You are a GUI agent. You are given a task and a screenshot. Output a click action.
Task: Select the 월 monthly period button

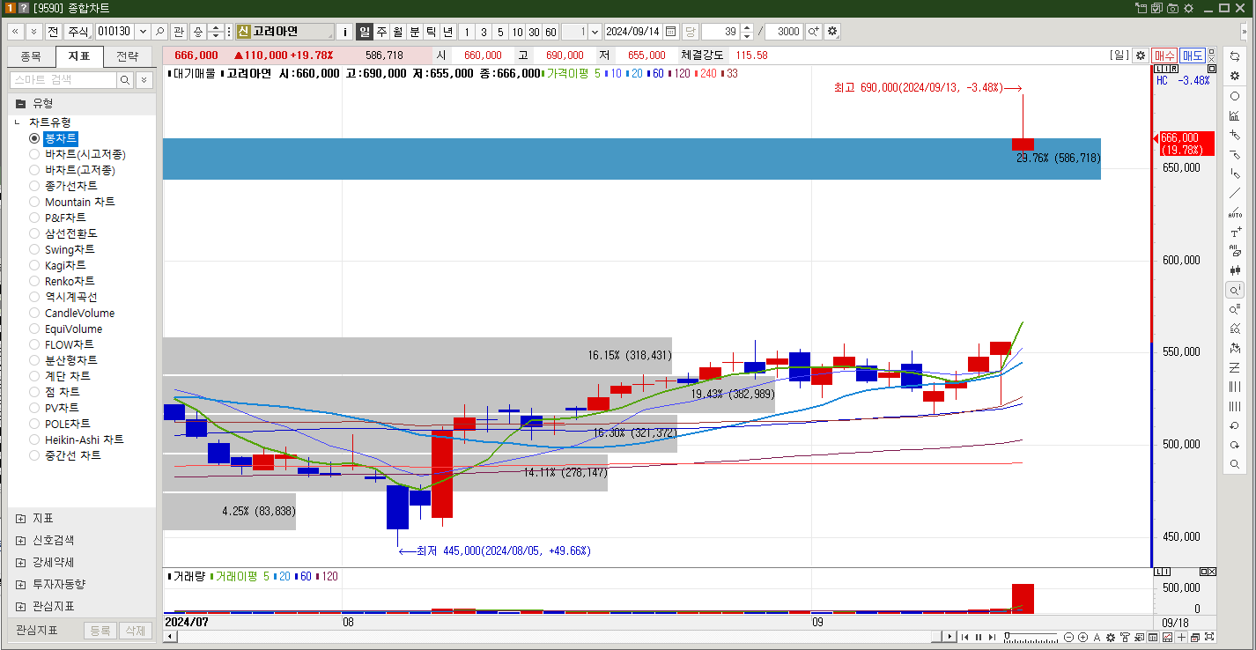click(x=397, y=32)
